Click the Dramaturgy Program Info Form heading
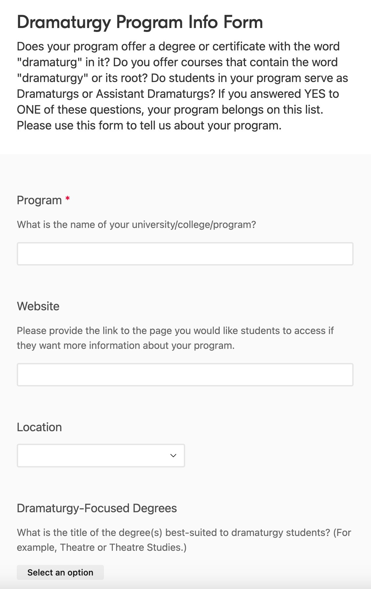 click(140, 22)
